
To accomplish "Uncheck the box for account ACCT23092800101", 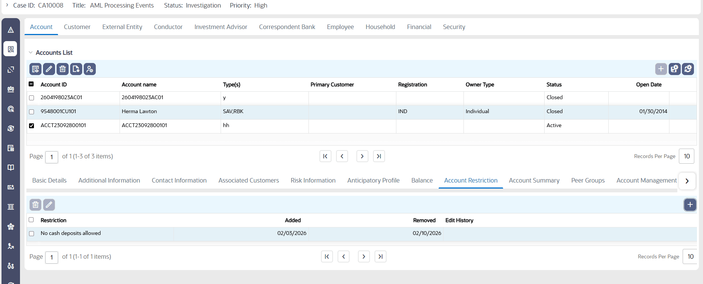I will [x=31, y=126].
